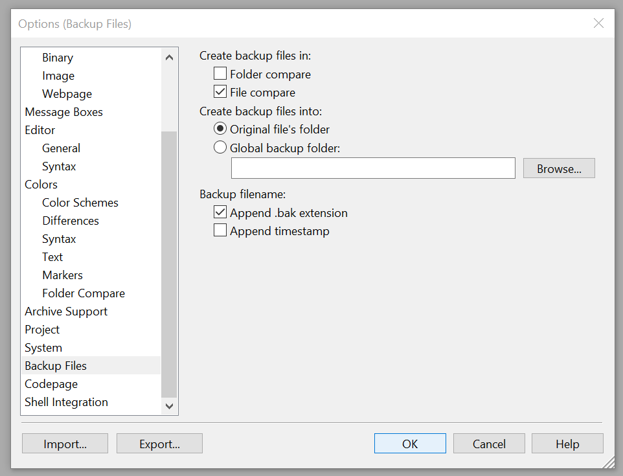Close the Options dialog with X
The width and height of the screenshot is (623, 476).
598,23
